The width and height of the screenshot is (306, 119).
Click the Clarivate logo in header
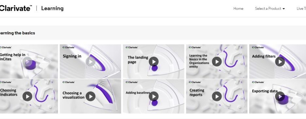tap(16, 8)
